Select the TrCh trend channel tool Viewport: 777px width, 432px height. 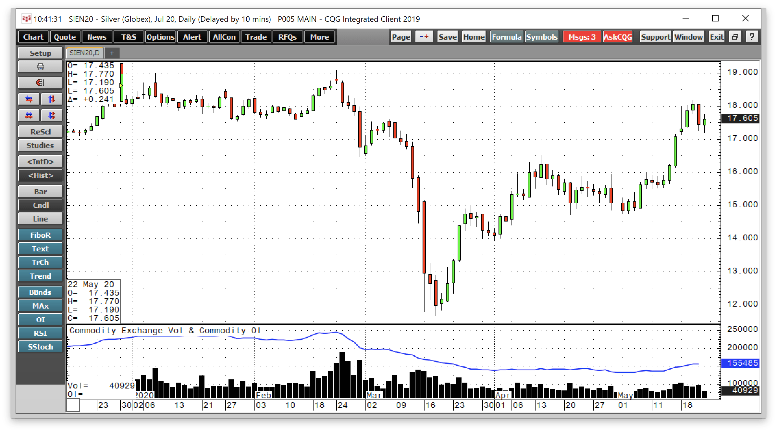(40, 262)
